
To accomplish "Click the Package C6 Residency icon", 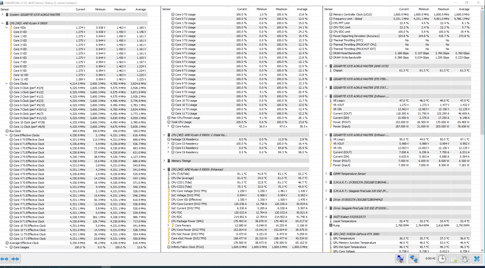I will pos(169,139).
